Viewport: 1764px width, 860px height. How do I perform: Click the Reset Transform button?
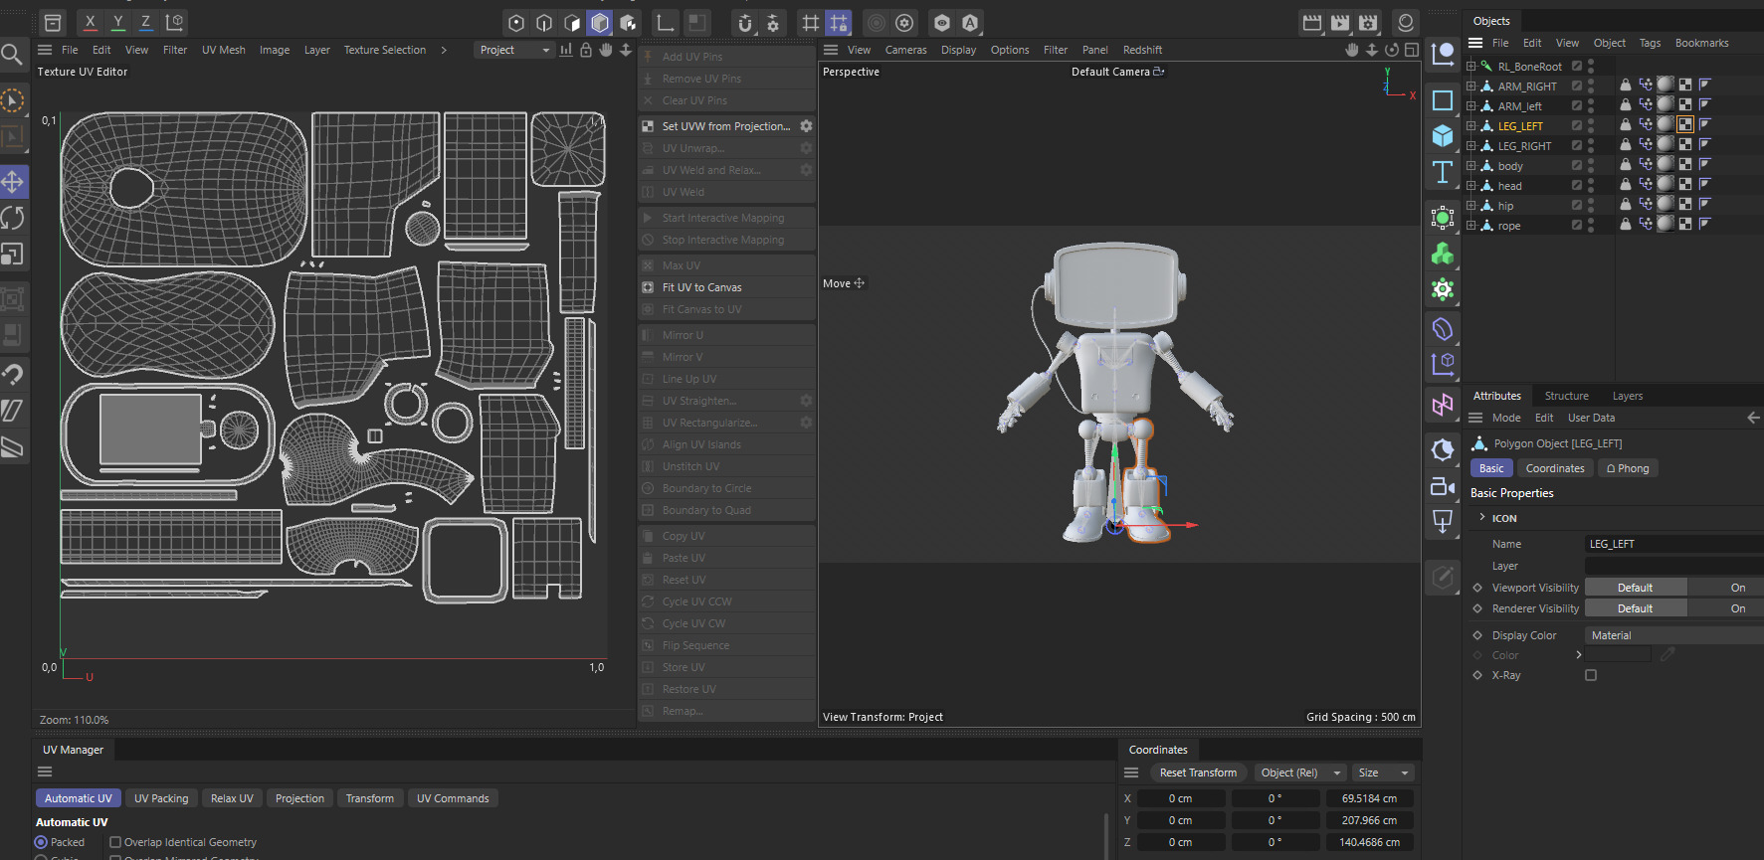pos(1198,773)
